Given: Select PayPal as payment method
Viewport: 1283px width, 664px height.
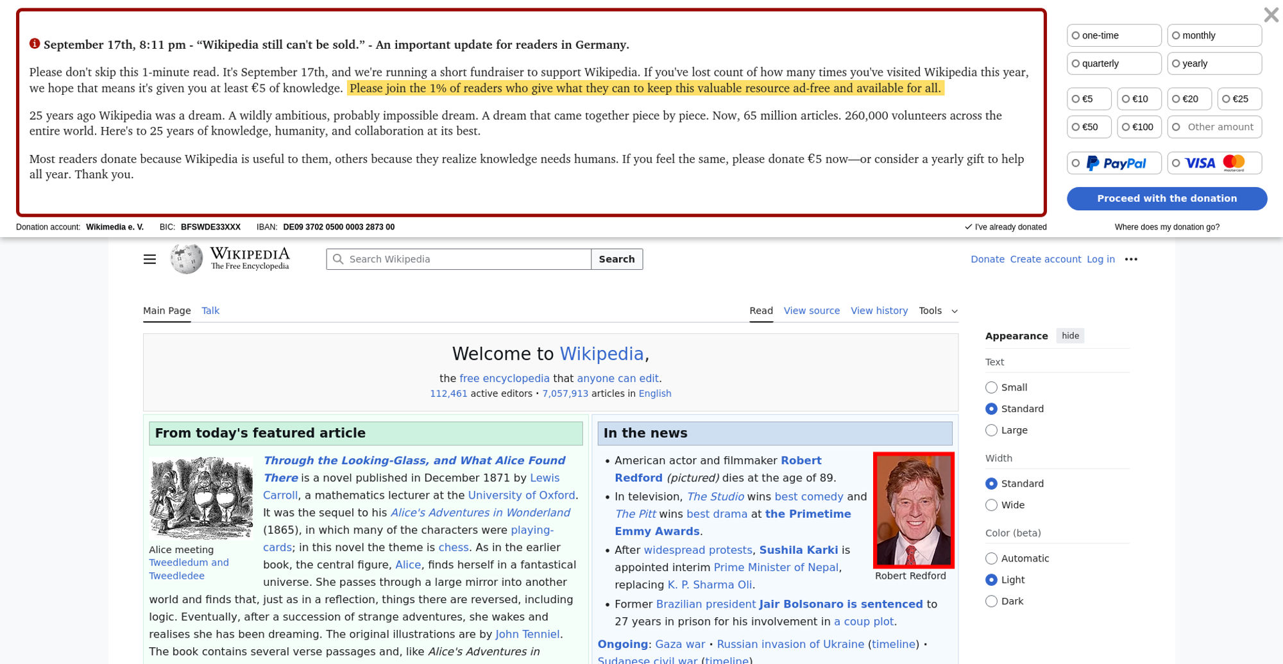Looking at the screenshot, I should (x=1114, y=163).
